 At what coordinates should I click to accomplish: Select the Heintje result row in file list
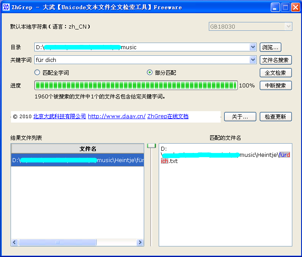coord(77,160)
